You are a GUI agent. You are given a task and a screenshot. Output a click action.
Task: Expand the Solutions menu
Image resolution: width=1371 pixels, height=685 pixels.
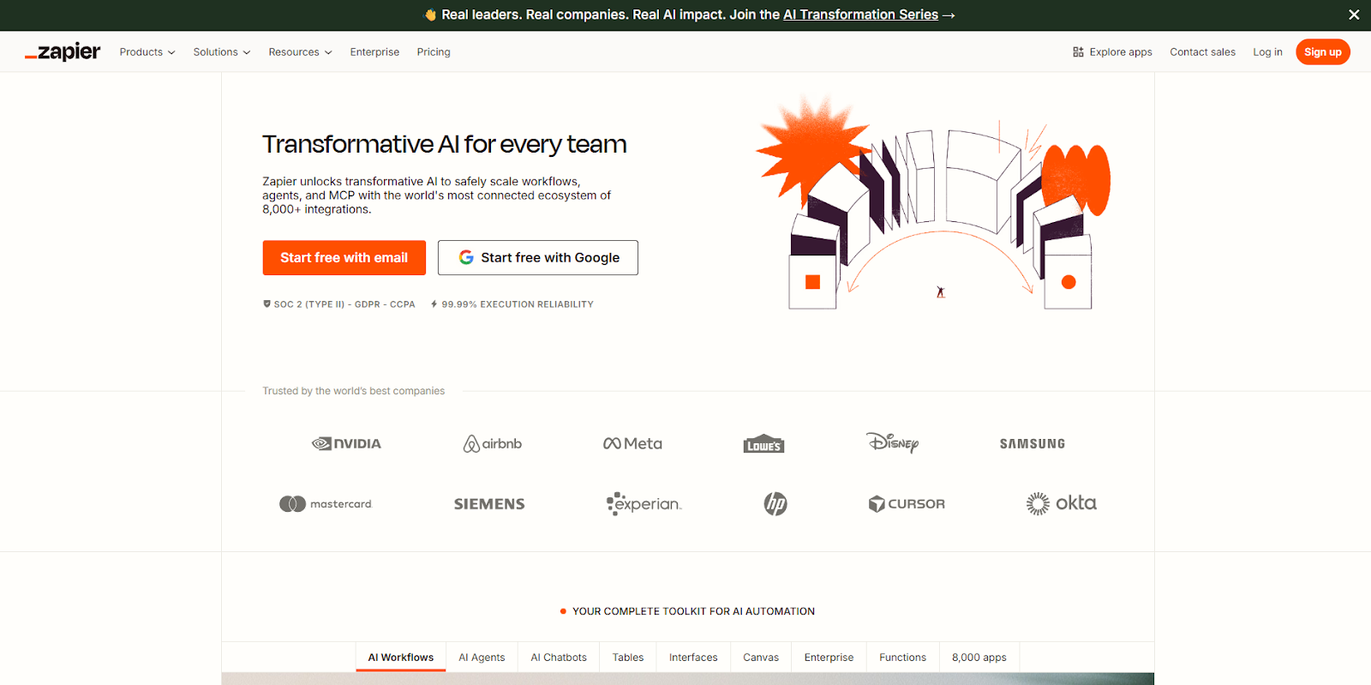[x=222, y=52]
